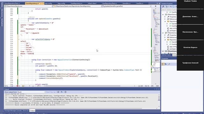The image size is (204, 114).
Task: Click the Output panel horizontal scrollbar
Action: pyautogui.click(x=74, y=108)
